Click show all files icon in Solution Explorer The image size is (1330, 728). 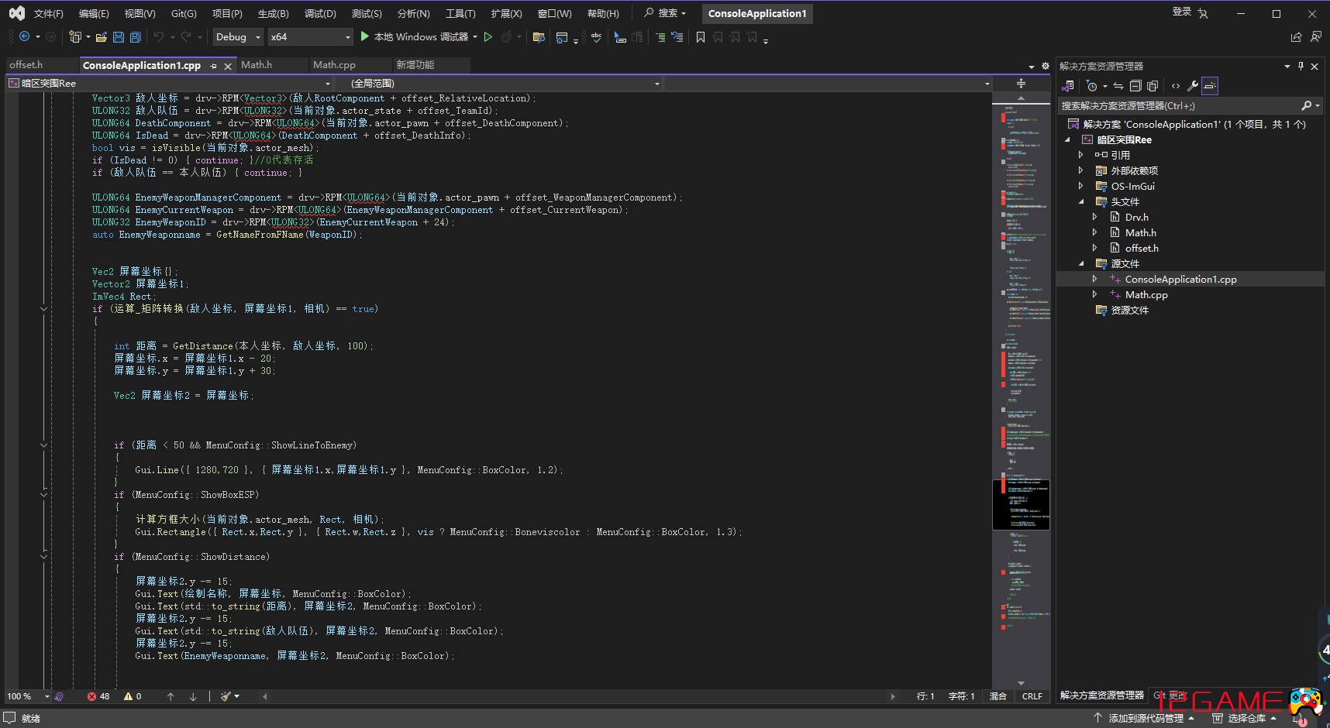pos(1153,85)
